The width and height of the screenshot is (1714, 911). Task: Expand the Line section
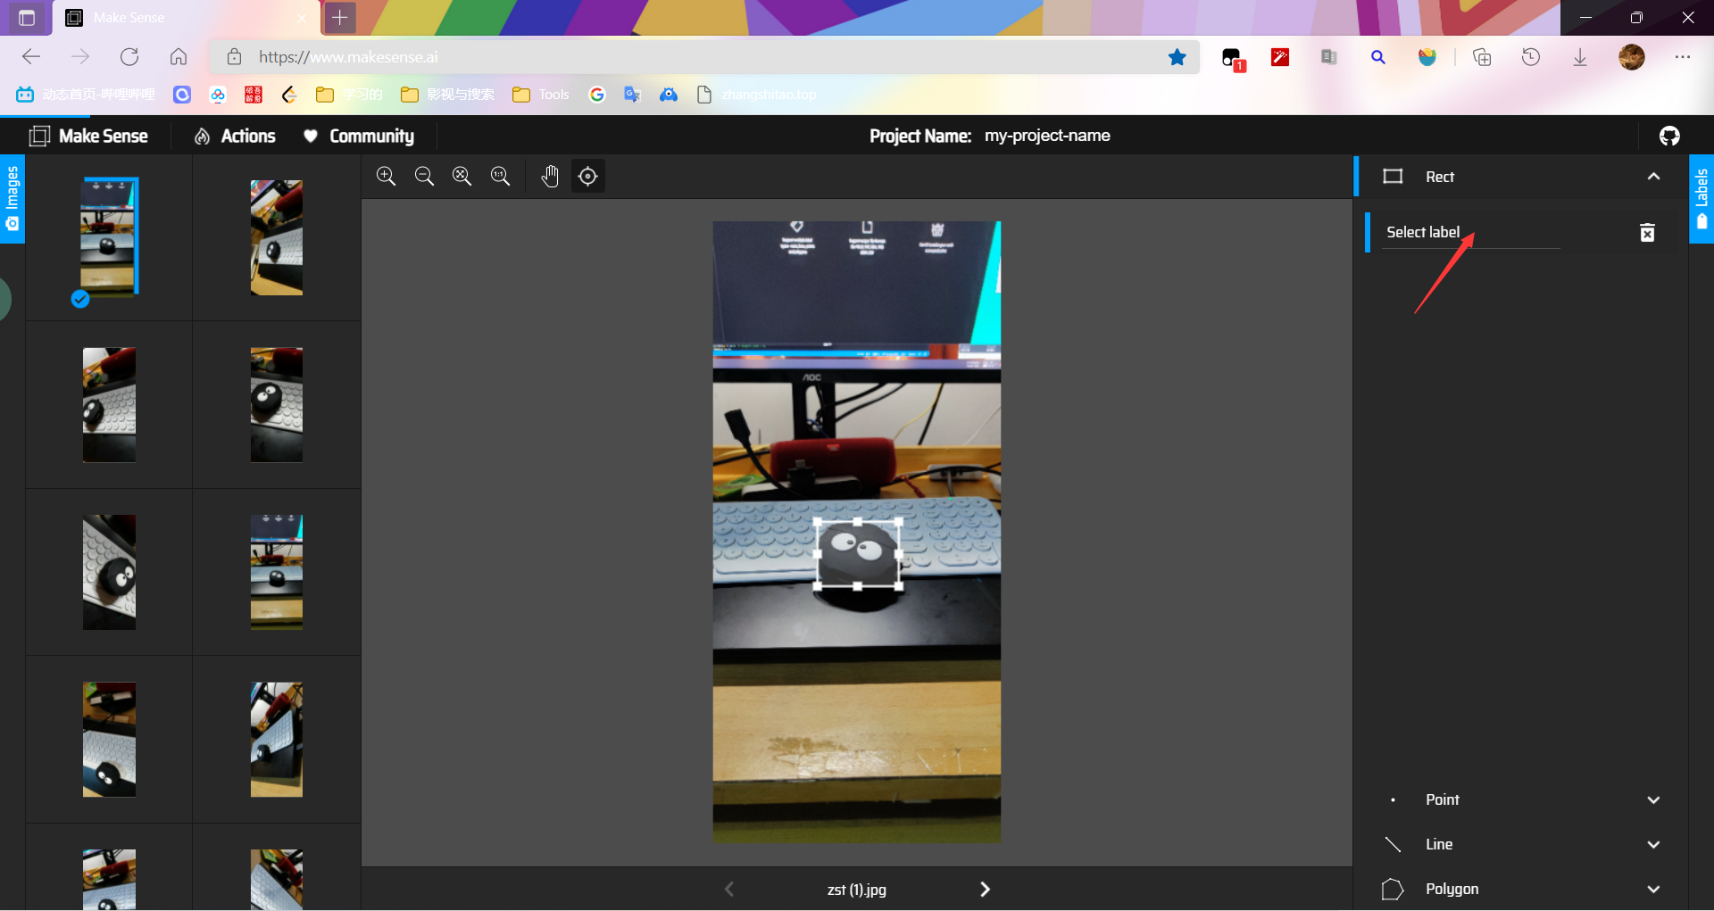click(x=1521, y=844)
